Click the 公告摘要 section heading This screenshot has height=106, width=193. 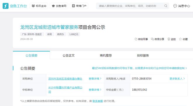tap(28, 68)
